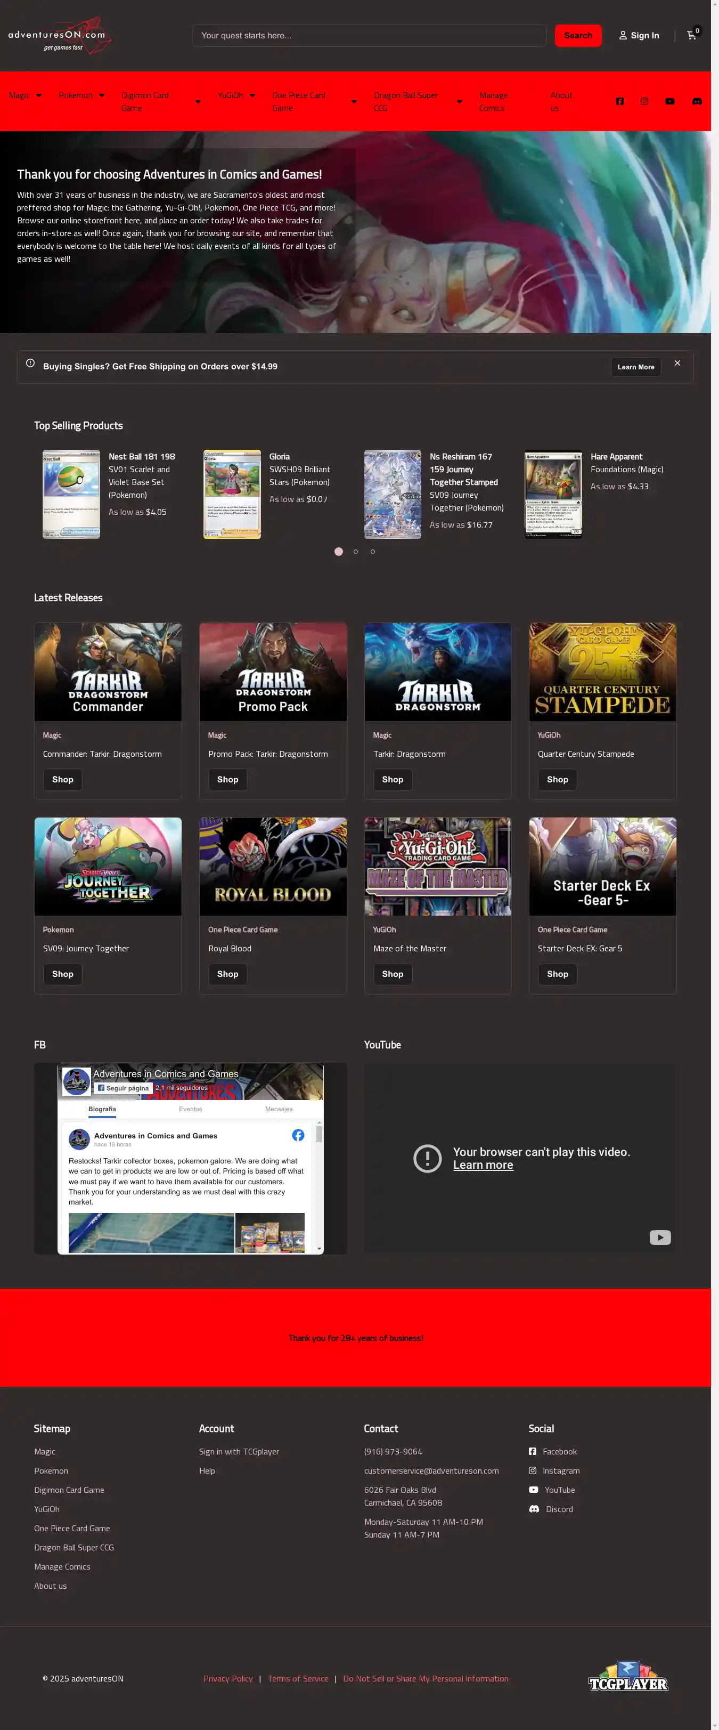Select the first carousel dot indicator
The image size is (719, 1730).
click(x=338, y=552)
